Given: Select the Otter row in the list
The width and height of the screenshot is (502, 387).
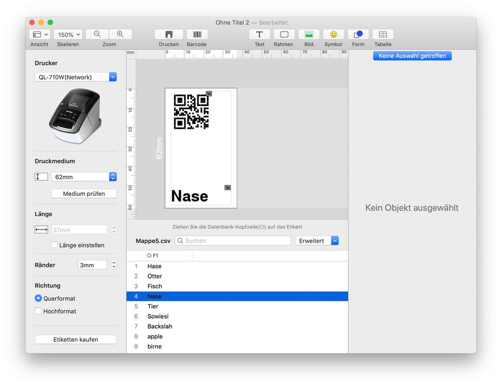Looking at the screenshot, I should tap(237, 276).
